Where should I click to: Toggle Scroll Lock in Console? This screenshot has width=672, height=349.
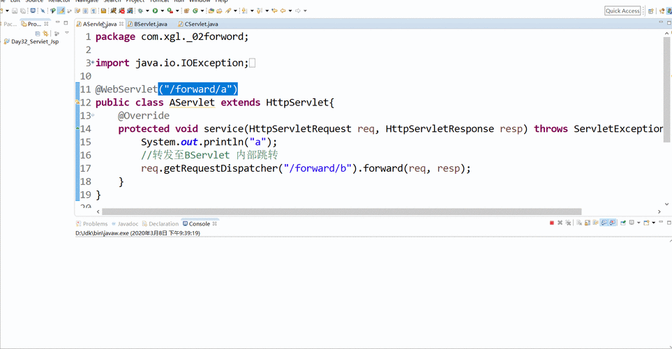click(x=587, y=223)
